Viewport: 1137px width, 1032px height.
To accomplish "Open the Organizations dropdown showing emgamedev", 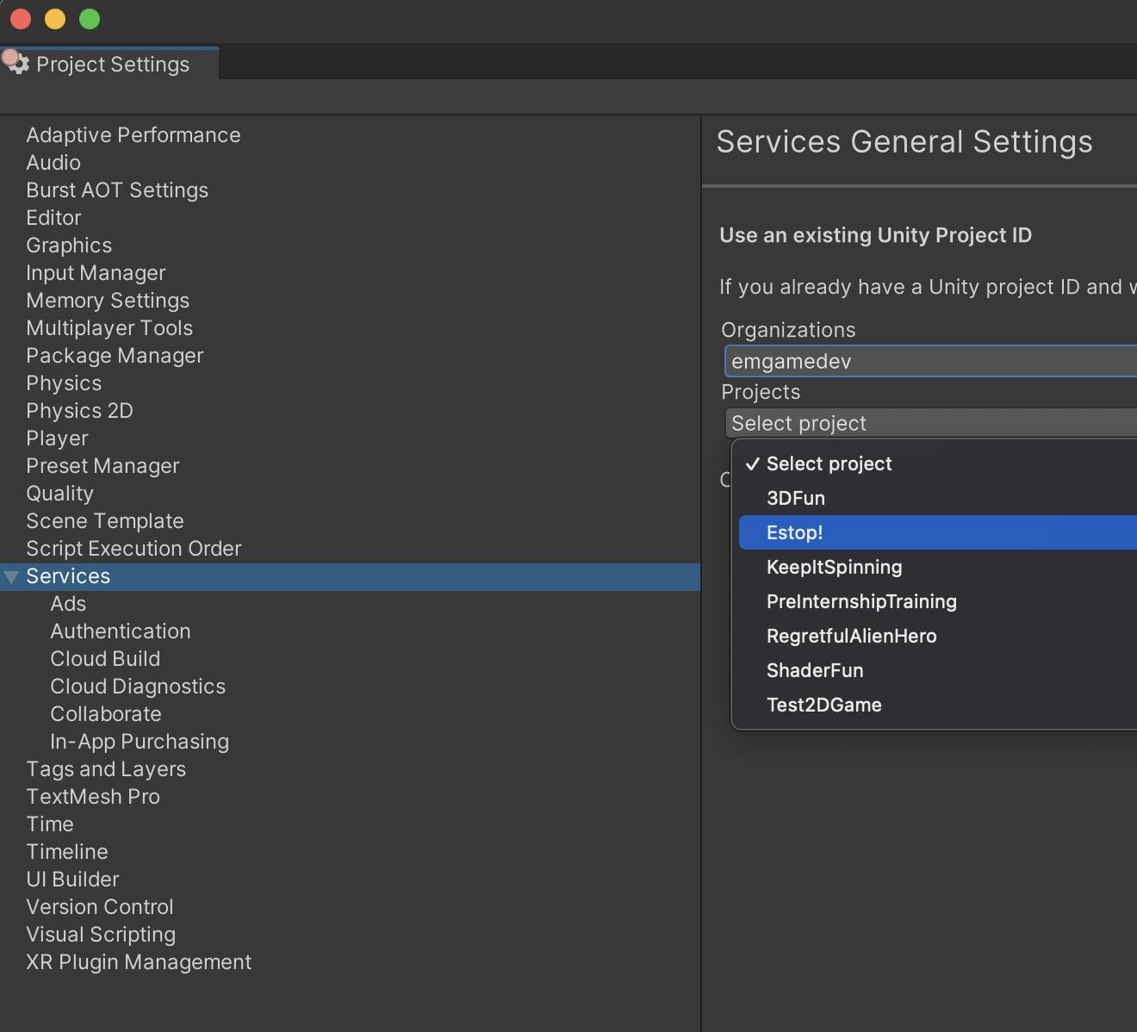I will pyautogui.click(x=931, y=362).
